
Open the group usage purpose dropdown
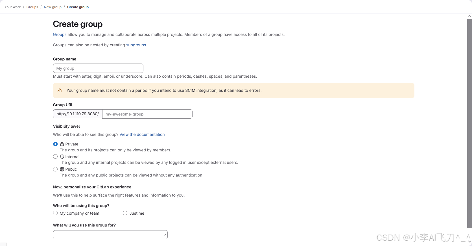click(x=110, y=235)
